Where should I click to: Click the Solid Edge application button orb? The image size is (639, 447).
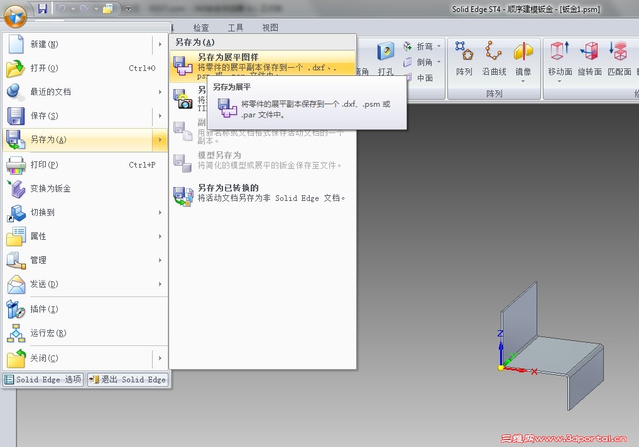click(15, 16)
